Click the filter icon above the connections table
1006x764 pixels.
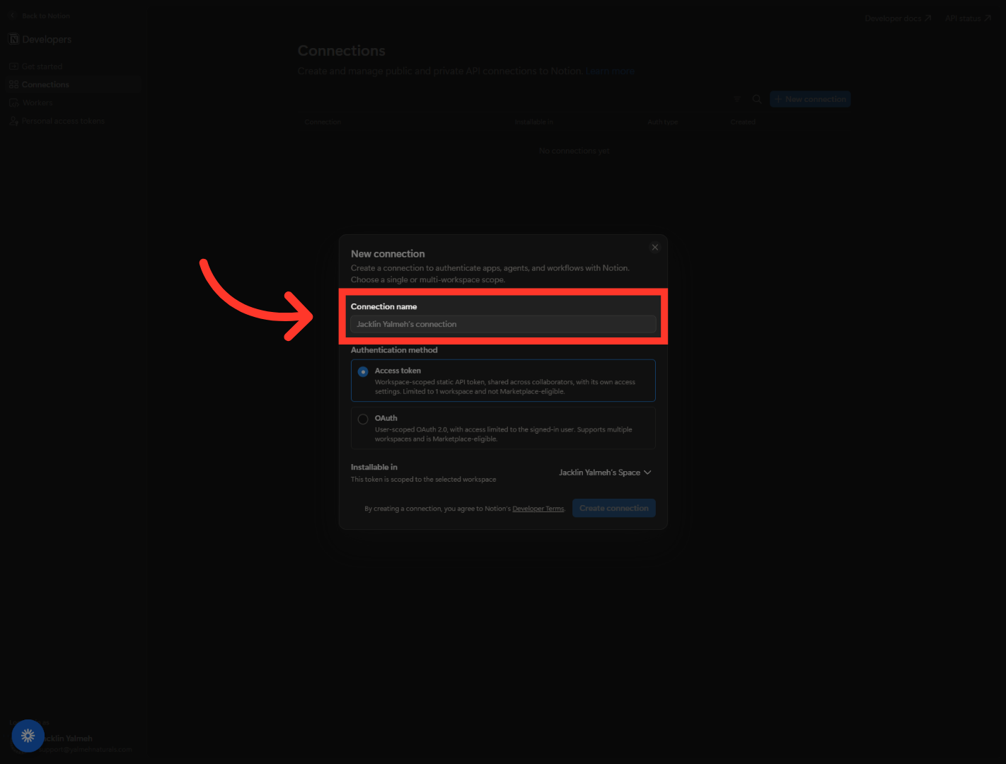click(737, 99)
